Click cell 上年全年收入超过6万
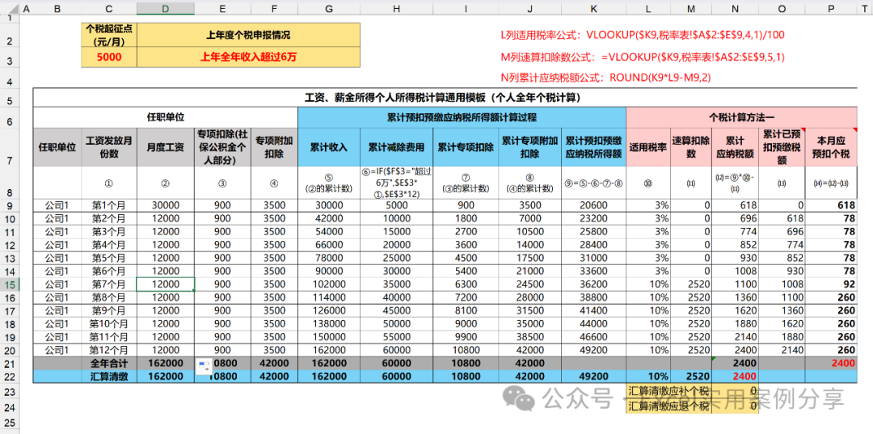873x434 pixels. click(248, 57)
